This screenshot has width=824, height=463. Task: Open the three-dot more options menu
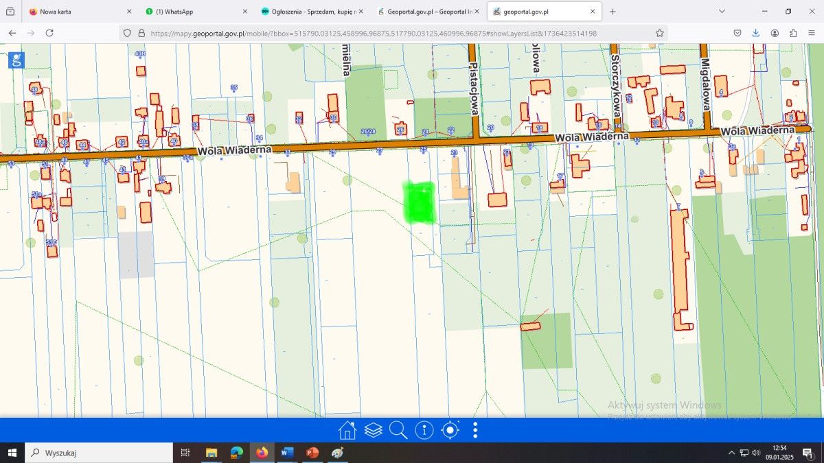pyautogui.click(x=475, y=431)
